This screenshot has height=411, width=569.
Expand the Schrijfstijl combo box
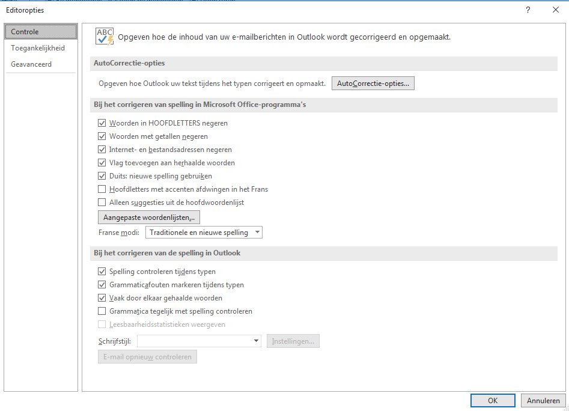(x=256, y=341)
